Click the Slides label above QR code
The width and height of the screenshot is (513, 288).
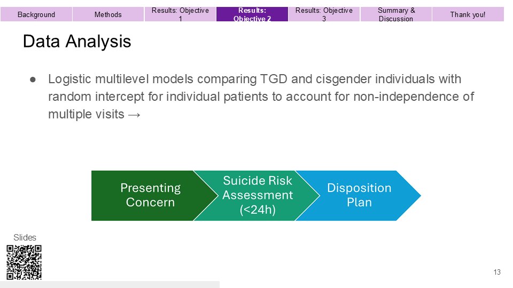pyautogui.click(x=25, y=237)
